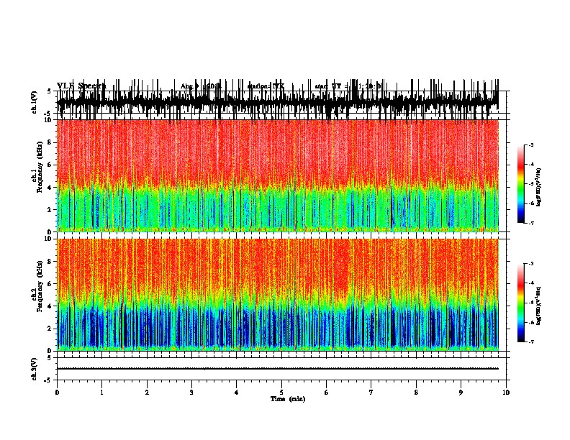This screenshot has width=570, height=440.
Task: Click the 4 kHz tick on ch.2 axis
Action: coord(50,306)
